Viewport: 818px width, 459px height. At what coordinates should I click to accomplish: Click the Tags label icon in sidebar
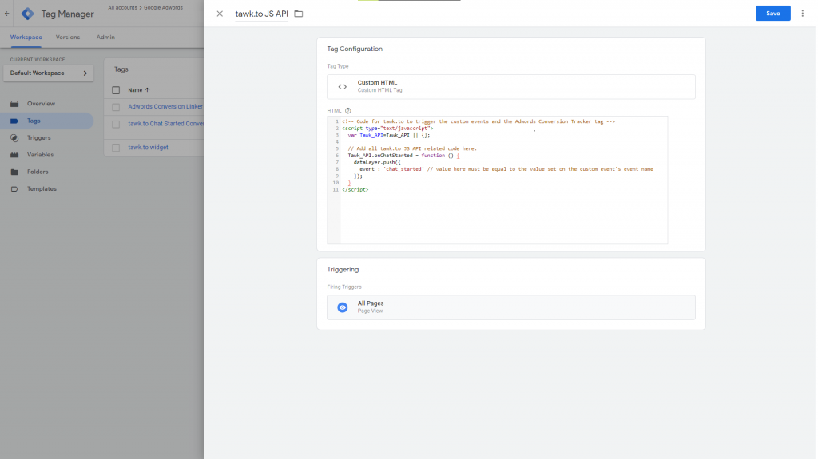point(14,121)
